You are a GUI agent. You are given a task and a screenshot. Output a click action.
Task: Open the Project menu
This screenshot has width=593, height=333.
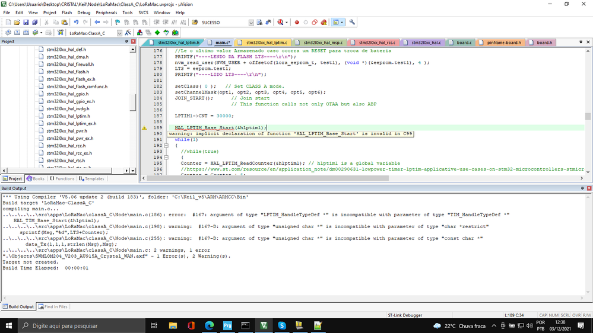49,12
